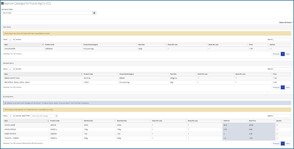Sort New Items table by Product Code arrows

click(81, 45)
